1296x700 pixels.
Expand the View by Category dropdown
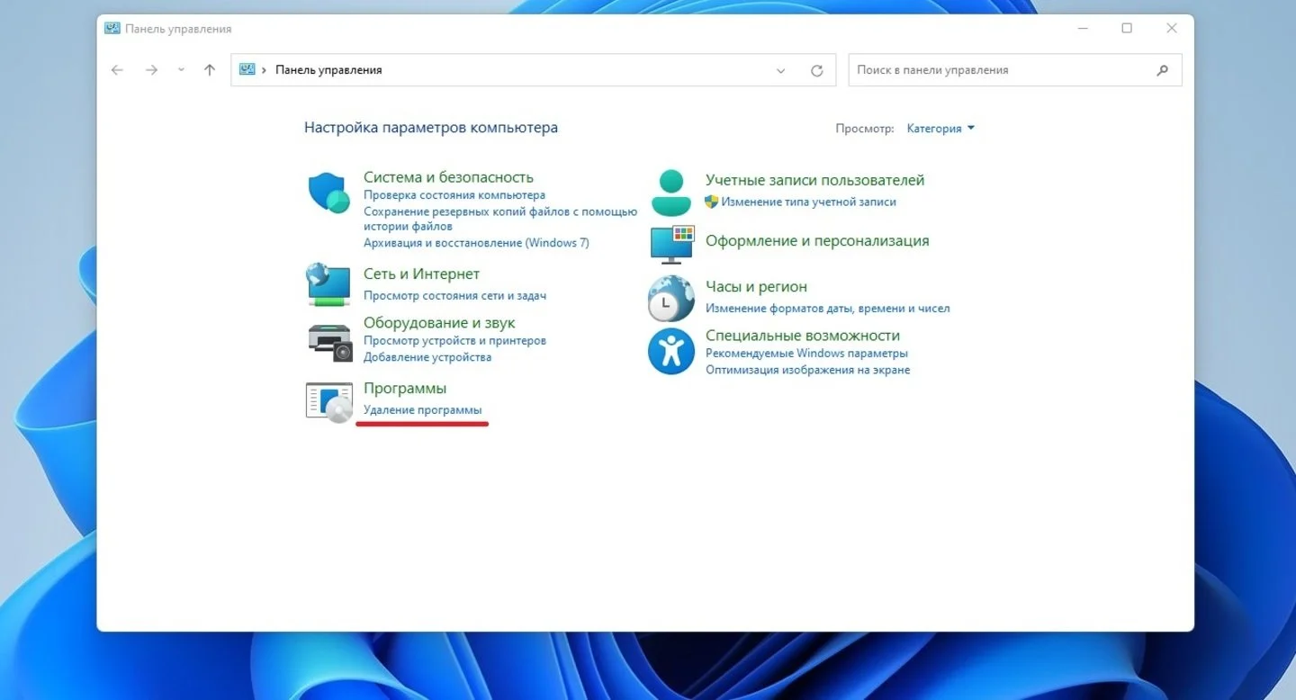tap(940, 129)
